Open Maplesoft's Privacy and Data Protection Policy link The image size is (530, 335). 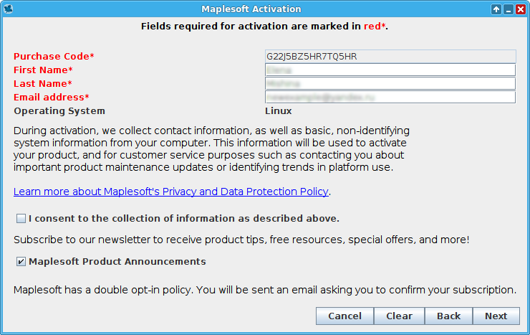click(171, 192)
